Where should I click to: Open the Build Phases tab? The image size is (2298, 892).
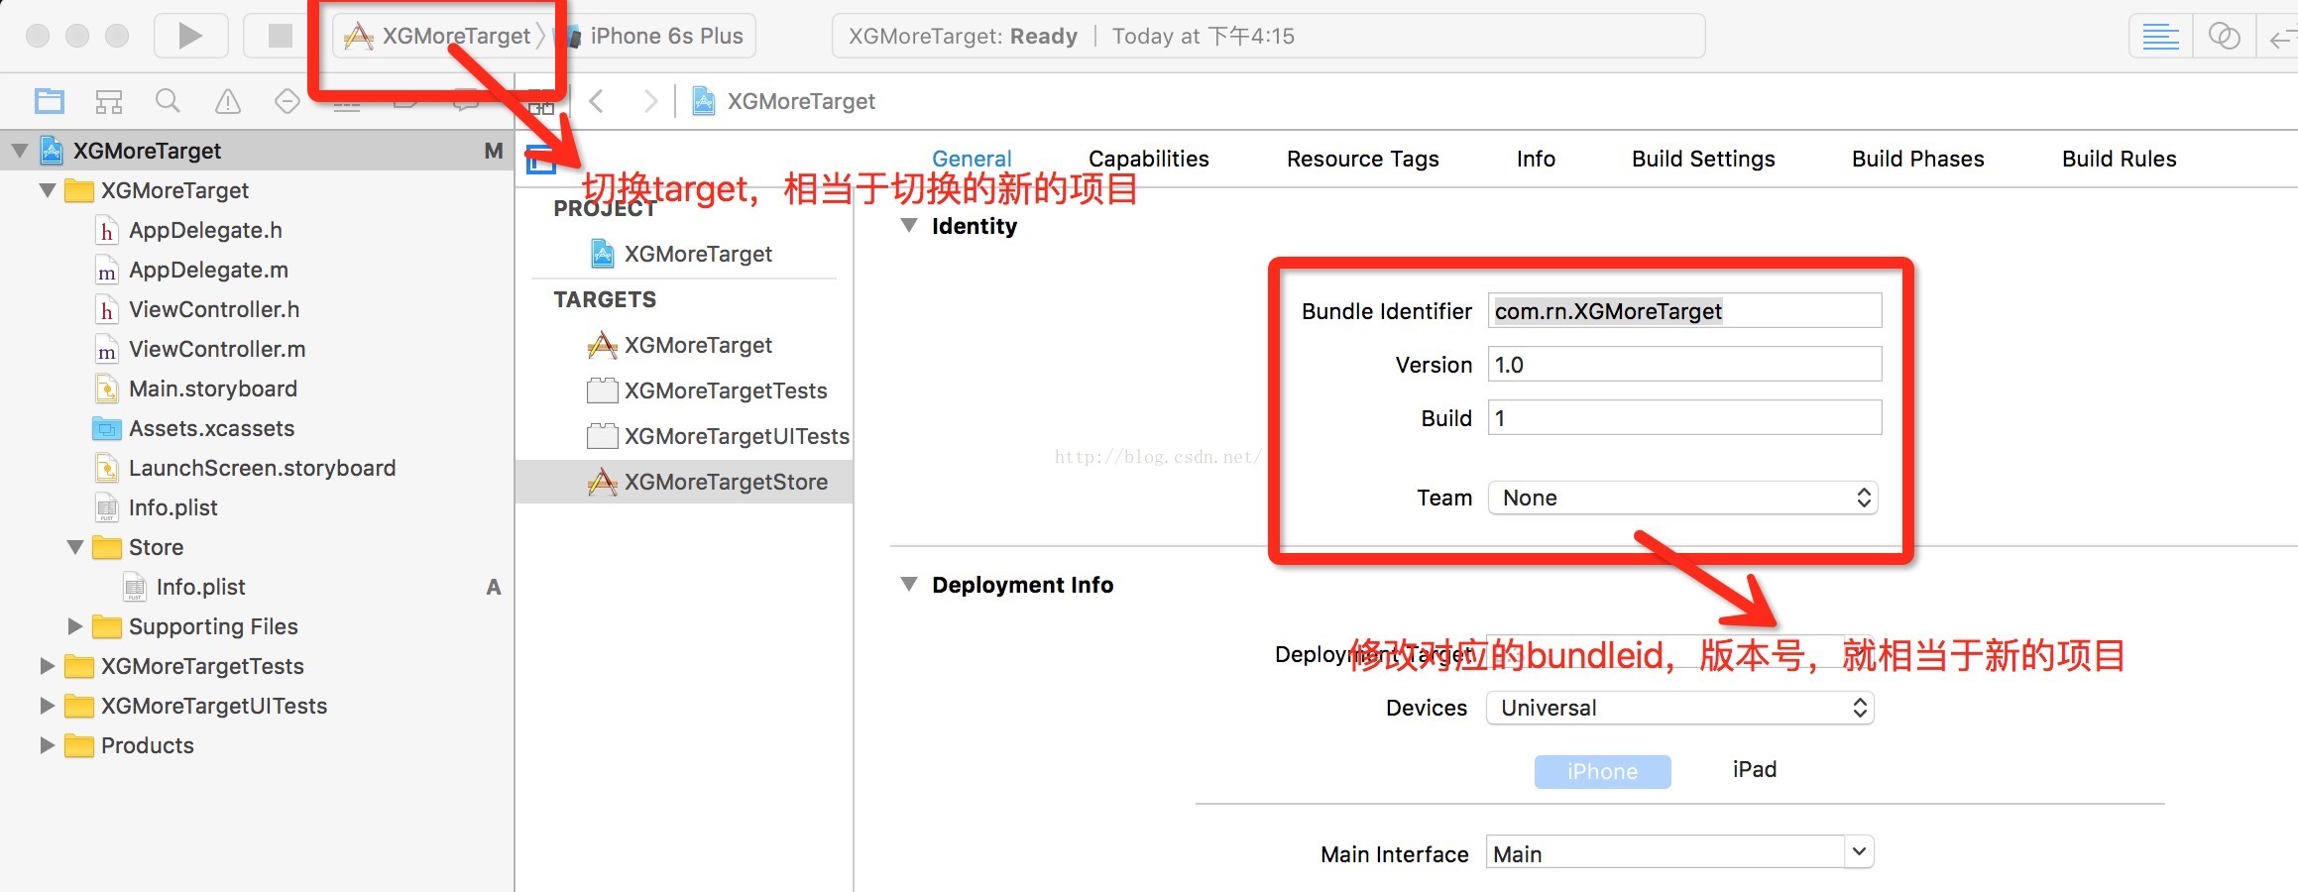click(1917, 159)
